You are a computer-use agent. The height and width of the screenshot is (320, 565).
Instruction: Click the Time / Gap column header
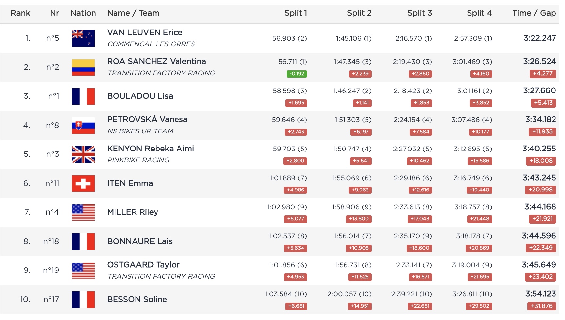(x=534, y=13)
